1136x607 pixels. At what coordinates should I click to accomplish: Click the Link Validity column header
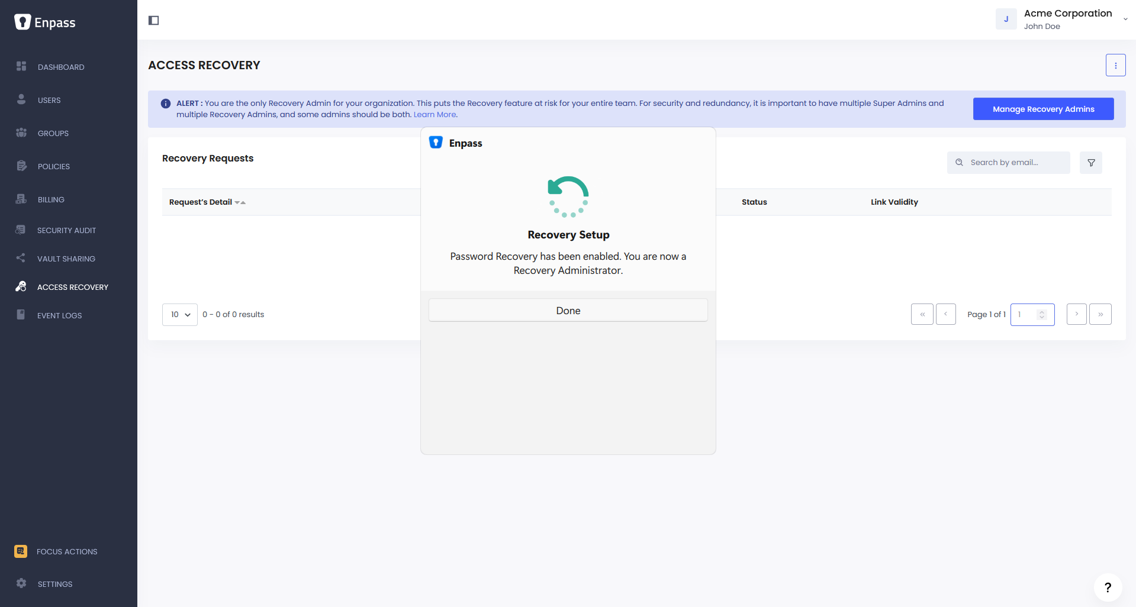[x=894, y=202]
